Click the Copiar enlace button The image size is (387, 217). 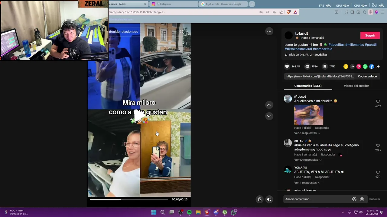coord(367,76)
